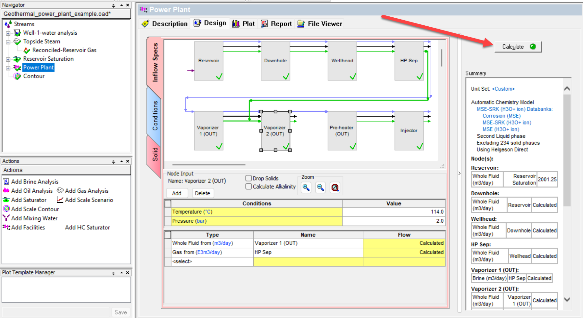This screenshot has width=583, height=318.
Task: Click the Well-1-water analysis stream icon
Action: coord(17,33)
